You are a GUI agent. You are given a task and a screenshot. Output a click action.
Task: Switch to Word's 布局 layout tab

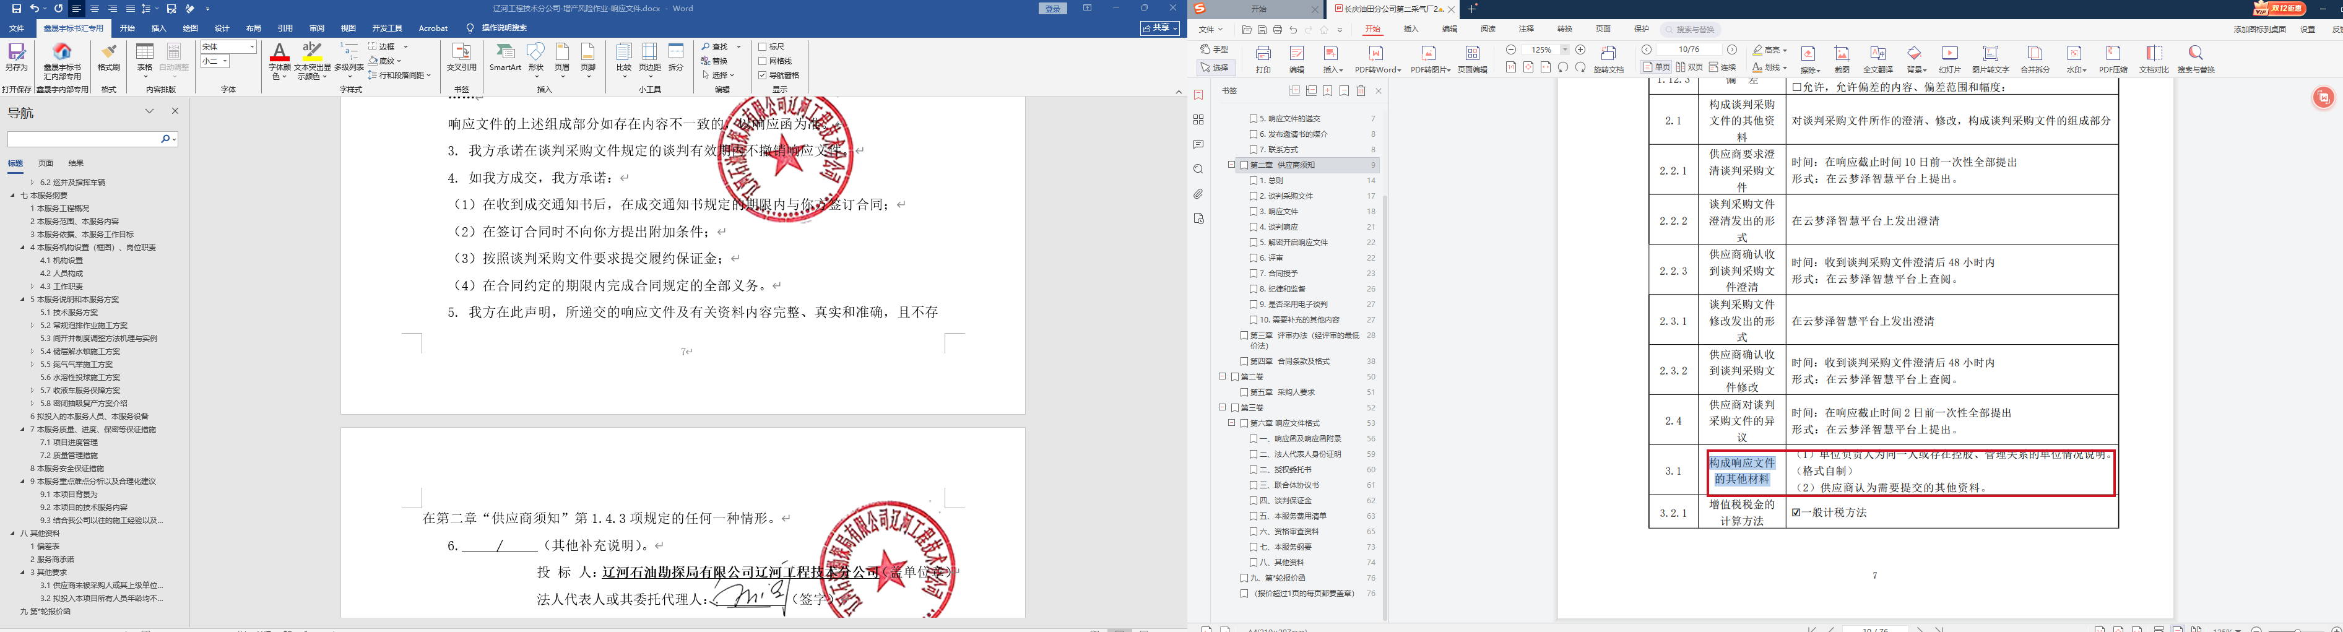tap(254, 28)
